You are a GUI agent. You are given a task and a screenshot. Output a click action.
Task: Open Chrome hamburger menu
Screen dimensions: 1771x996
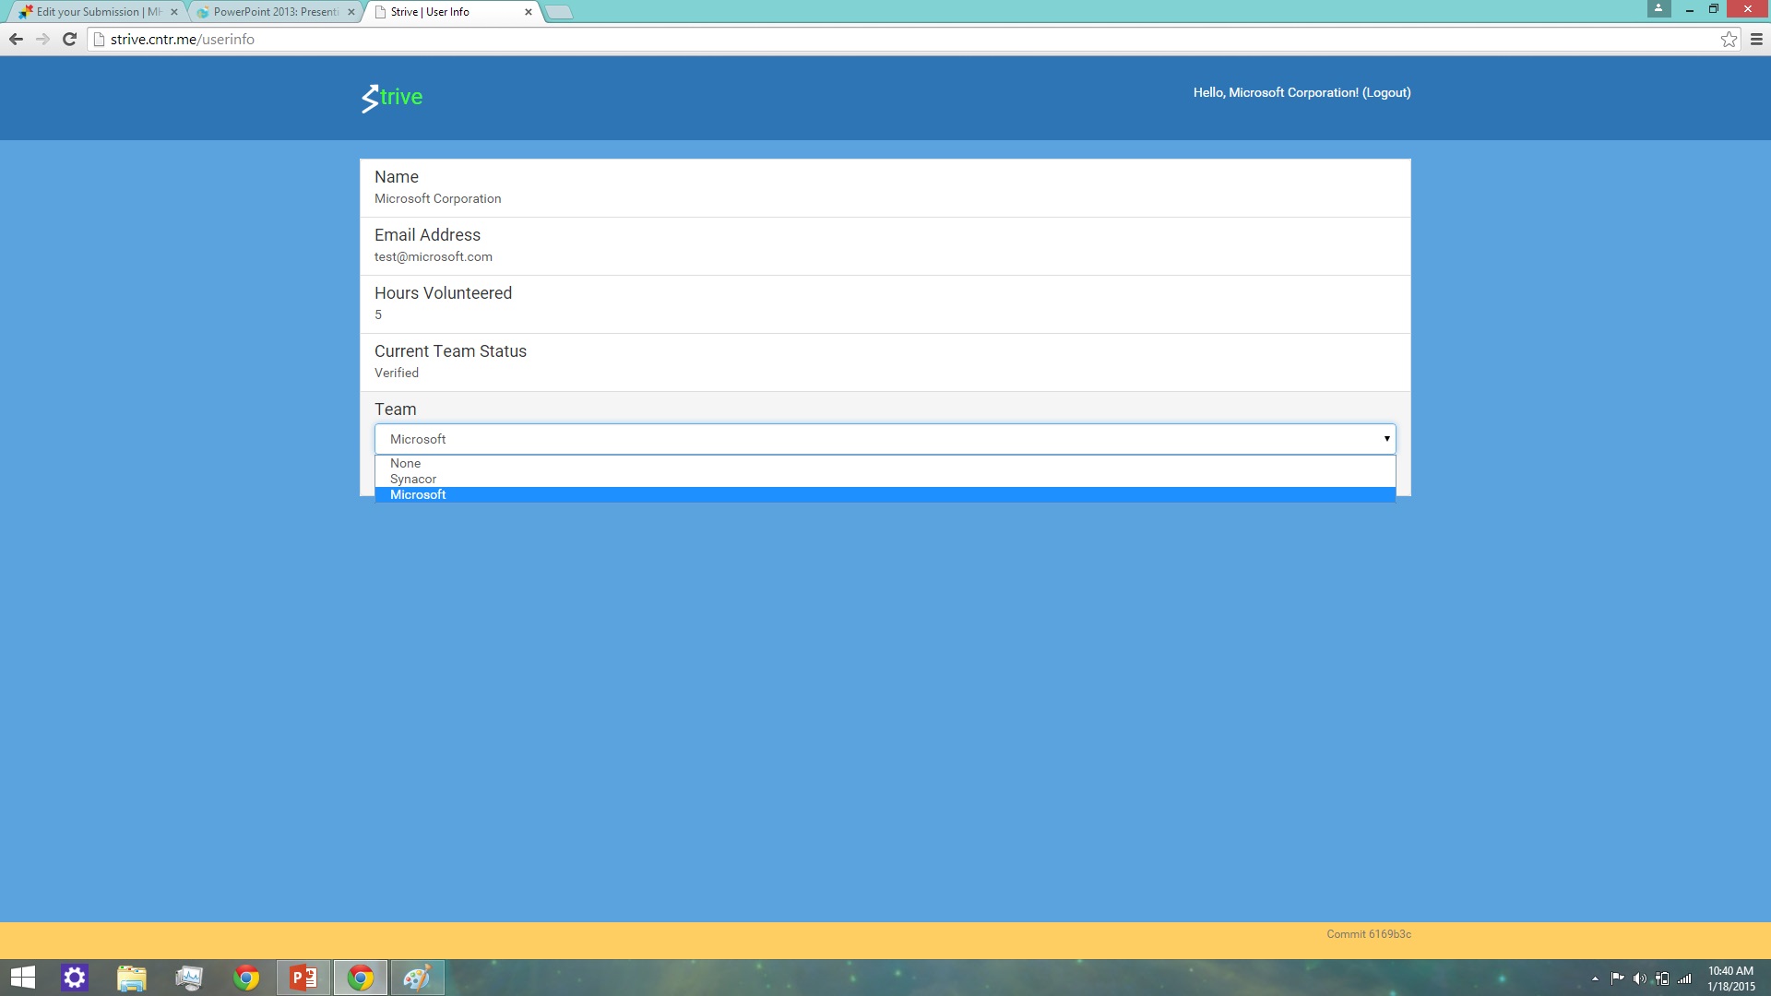pyautogui.click(x=1756, y=39)
